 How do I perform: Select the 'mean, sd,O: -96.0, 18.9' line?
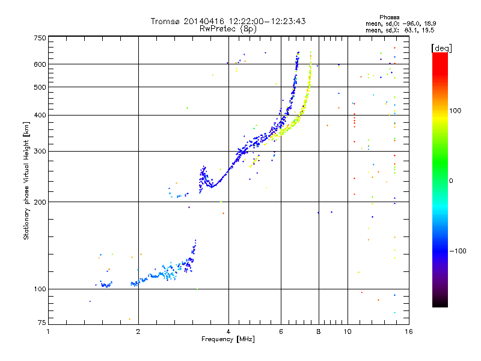point(400,23)
